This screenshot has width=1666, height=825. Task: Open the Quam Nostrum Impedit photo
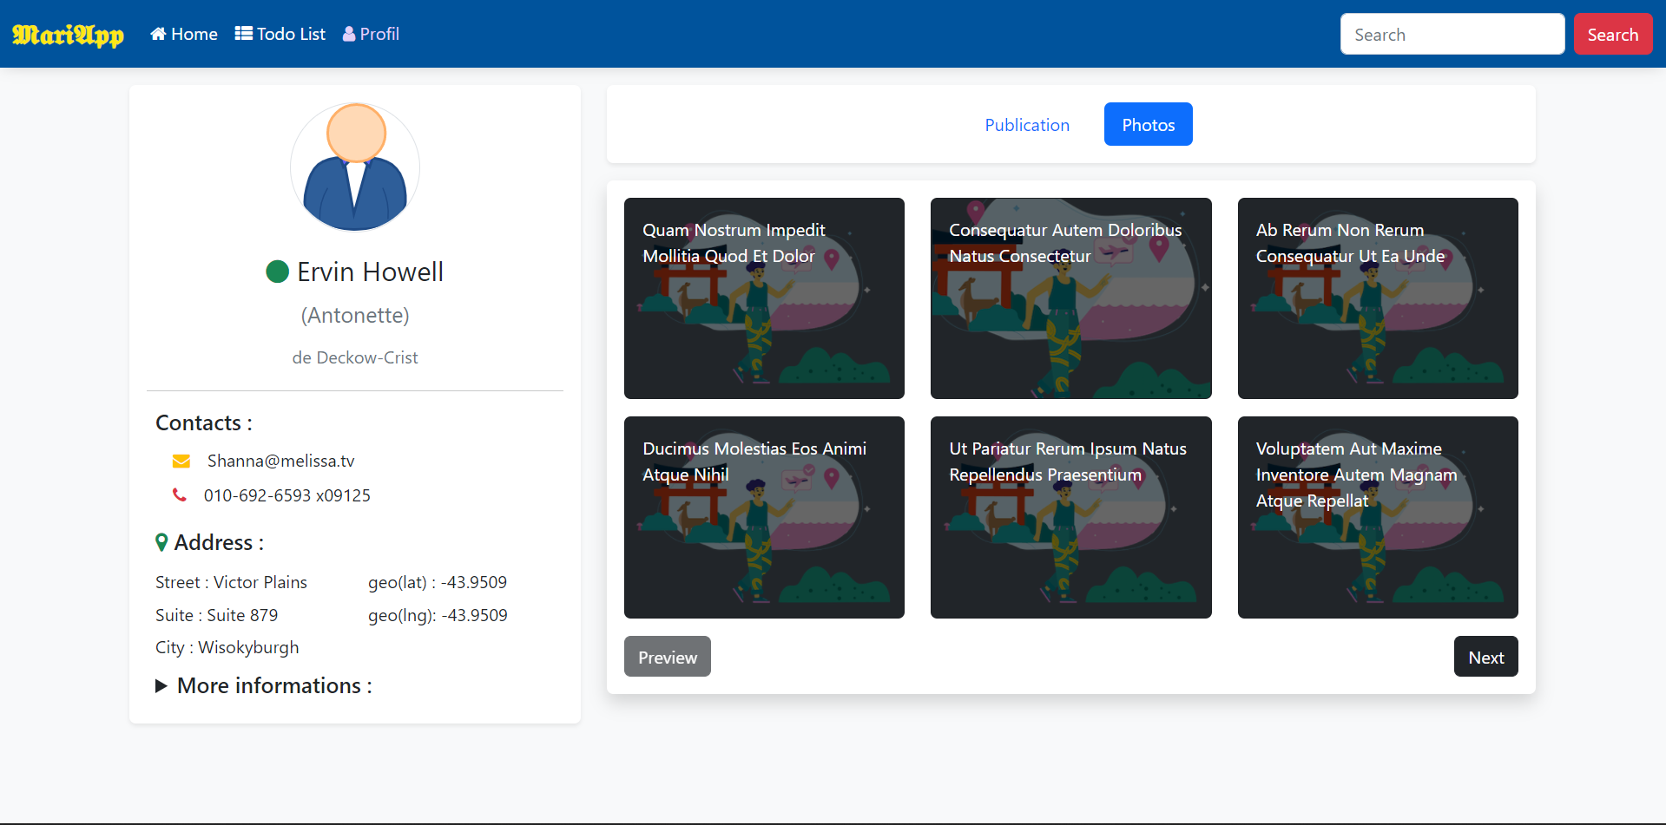764,298
